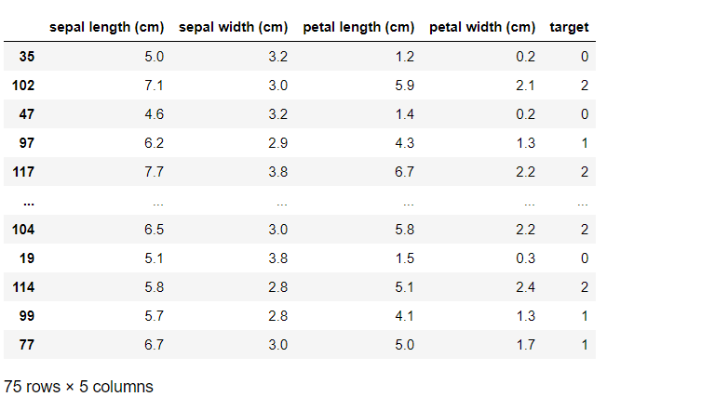Click the "sepal length (cm)" column header

point(106,27)
